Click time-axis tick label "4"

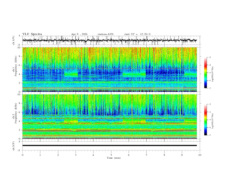click(x=93, y=155)
